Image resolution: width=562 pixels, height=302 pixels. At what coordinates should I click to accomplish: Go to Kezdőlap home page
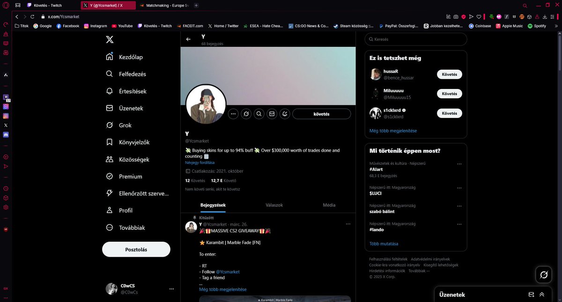point(125,57)
